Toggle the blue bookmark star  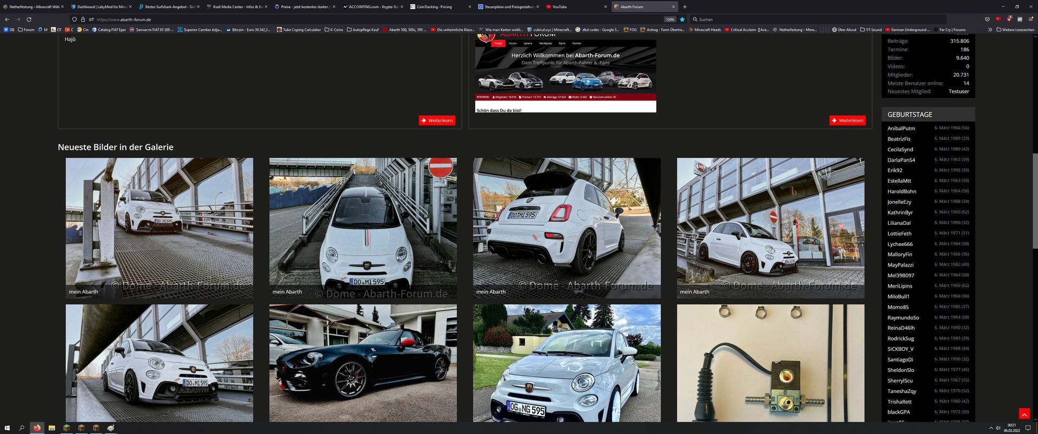(x=682, y=19)
